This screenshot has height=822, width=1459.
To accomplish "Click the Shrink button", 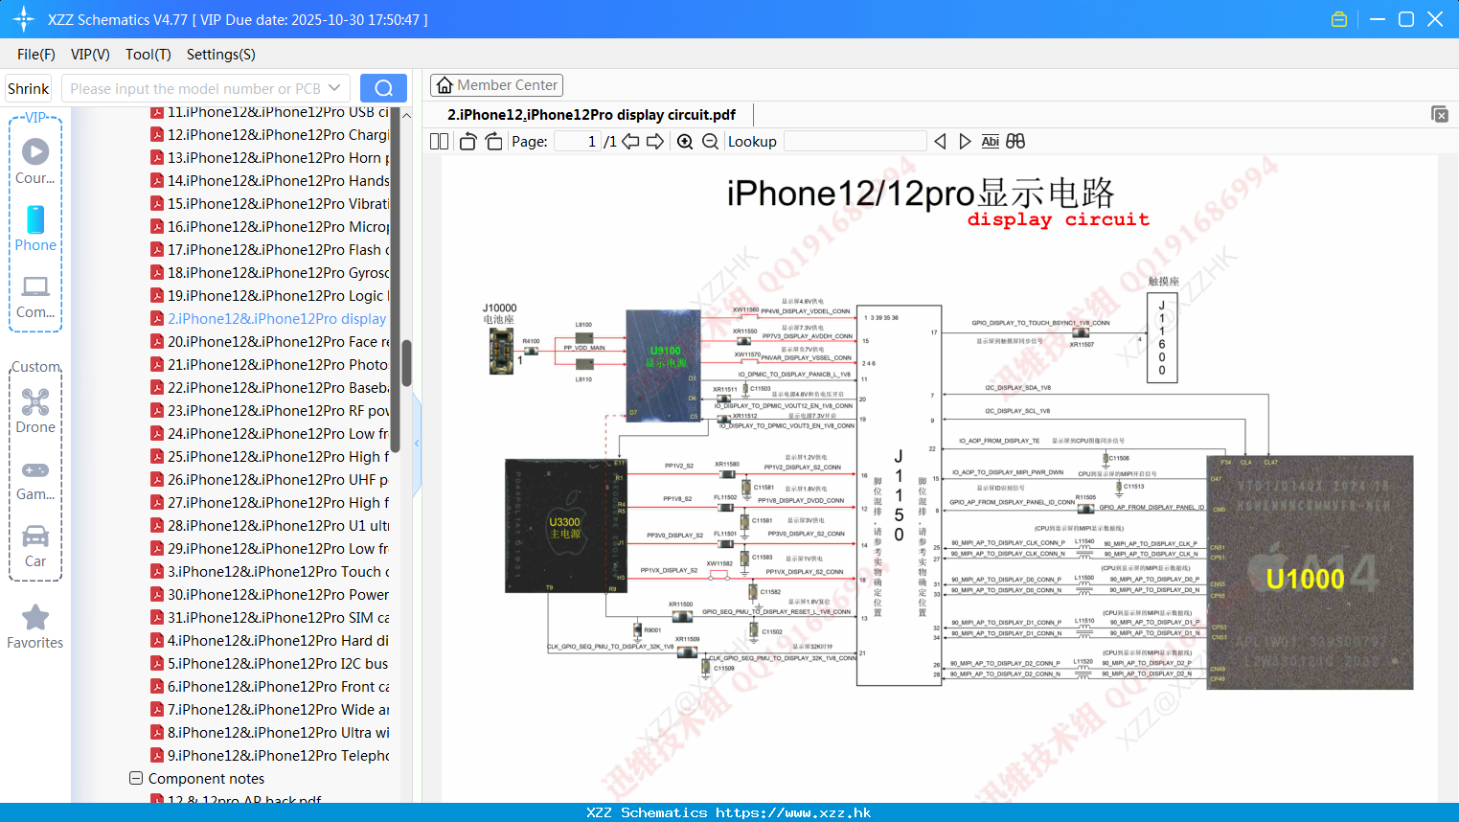I will click(29, 88).
